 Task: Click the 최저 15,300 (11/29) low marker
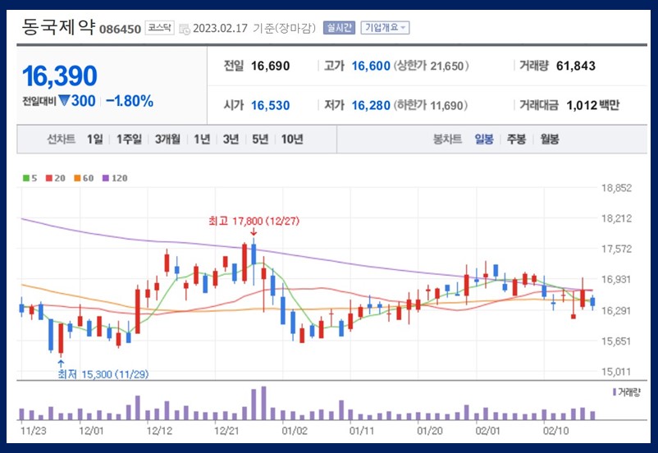(103, 374)
